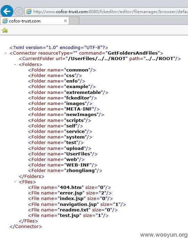Click the folder entry named css

coord(55,76)
